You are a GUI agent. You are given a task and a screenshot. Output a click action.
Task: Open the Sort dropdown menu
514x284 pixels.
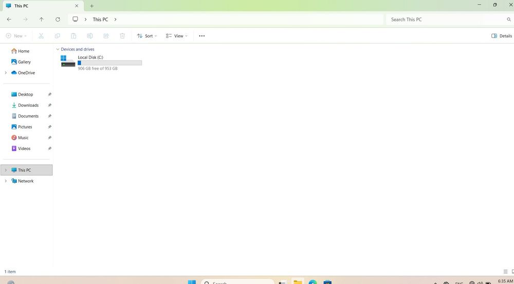(x=147, y=36)
